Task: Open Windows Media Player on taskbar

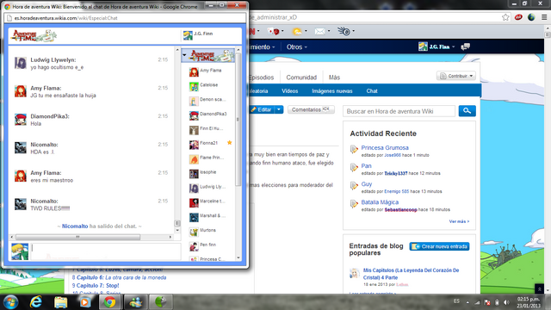Action: pos(84,302)
